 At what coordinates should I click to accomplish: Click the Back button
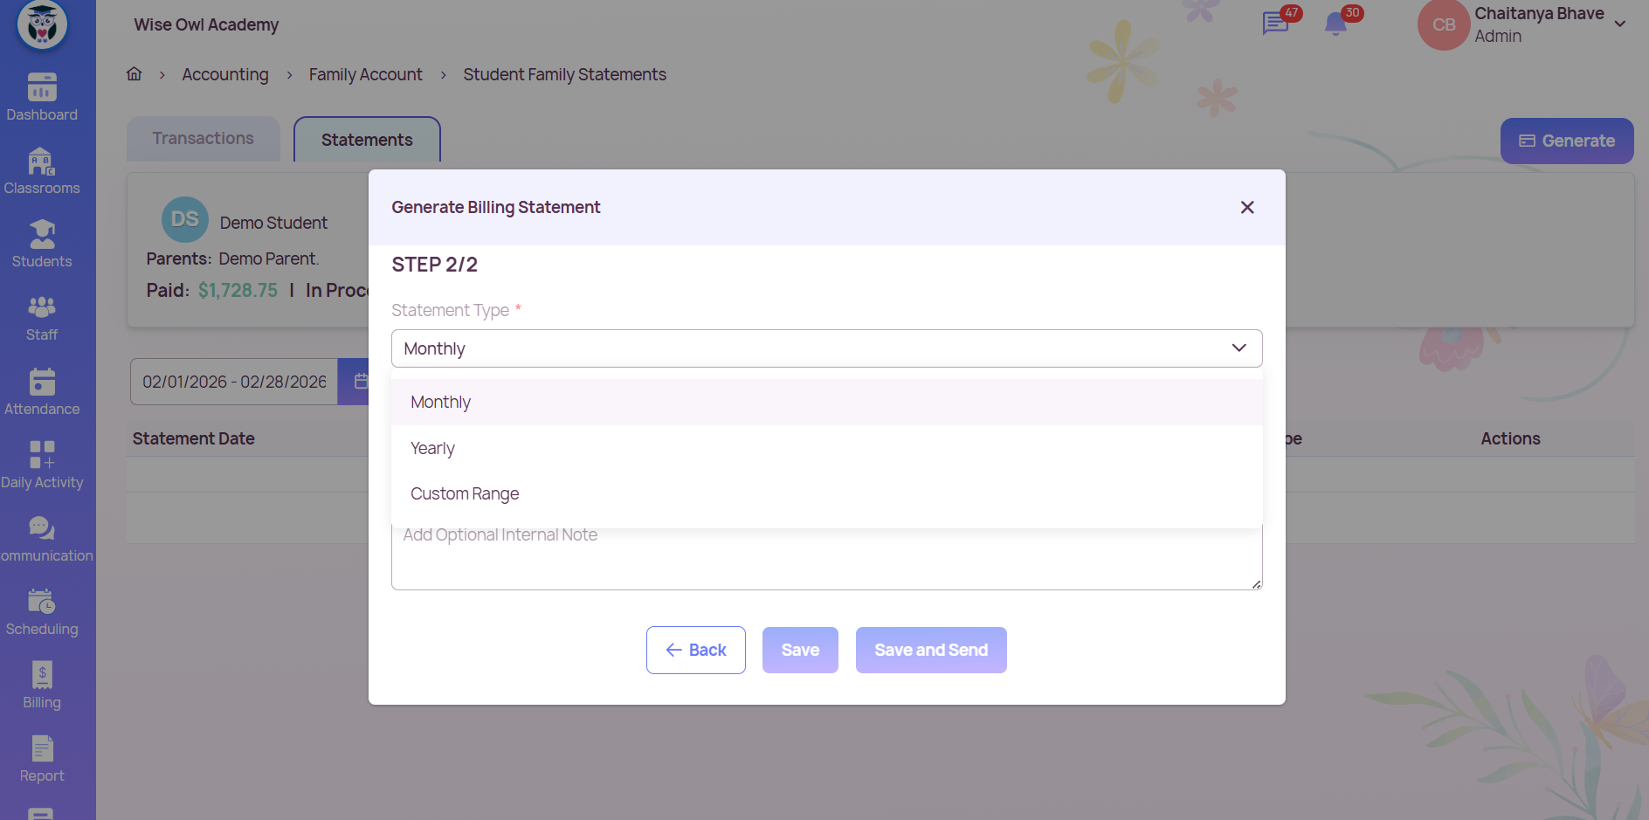click(x=696, y=650)
